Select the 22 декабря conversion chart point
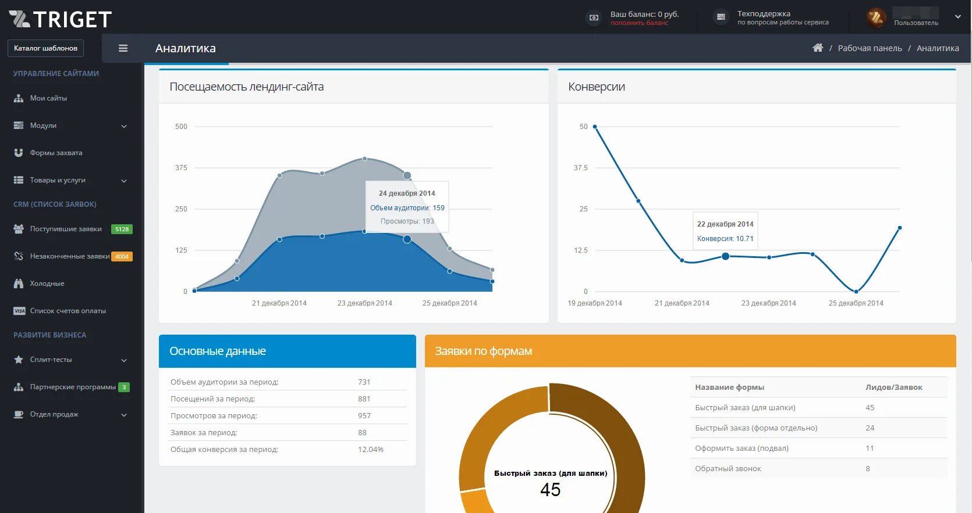 (725, 256)
